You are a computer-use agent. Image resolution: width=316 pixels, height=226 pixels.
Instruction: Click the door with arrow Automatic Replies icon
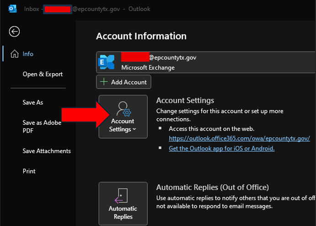(x=121, y=195)
